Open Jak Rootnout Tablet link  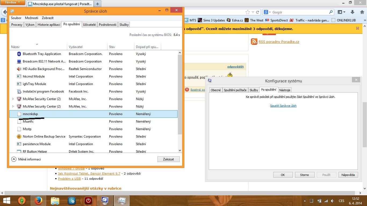(x=89, y=174)
